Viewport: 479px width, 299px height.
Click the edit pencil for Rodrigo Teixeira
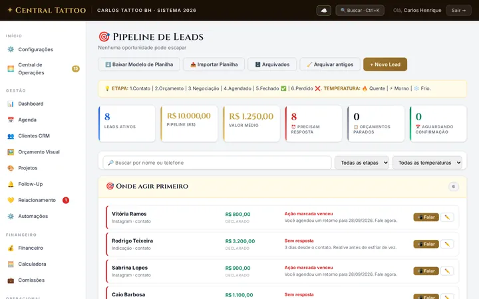click(x=447, y=244)
